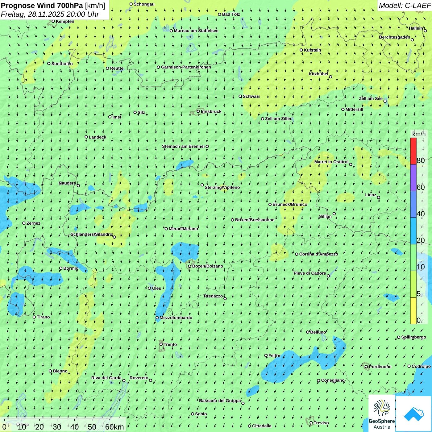Click the date 'Freitag, 28.11.2025 20:00 Uhr'
Image resolution: width=432 pixels, height=432 pixels.
[x=50, y=14]
